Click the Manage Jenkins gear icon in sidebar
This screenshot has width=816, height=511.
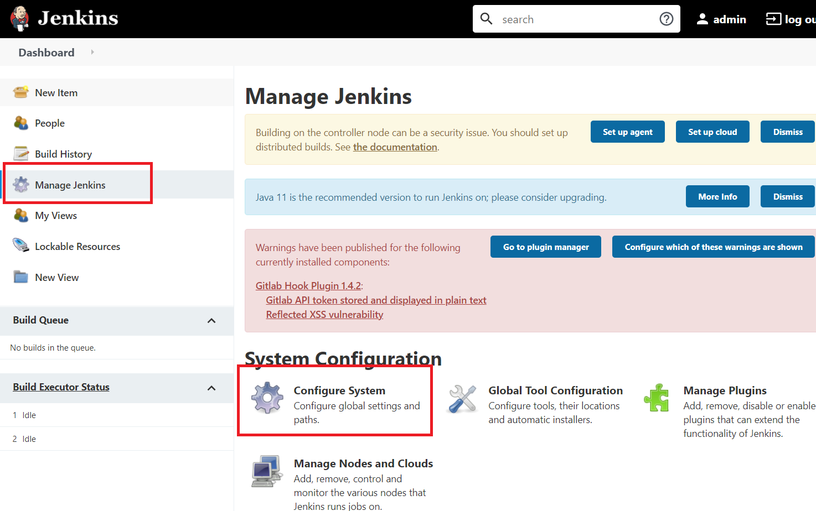pos(21,185)
